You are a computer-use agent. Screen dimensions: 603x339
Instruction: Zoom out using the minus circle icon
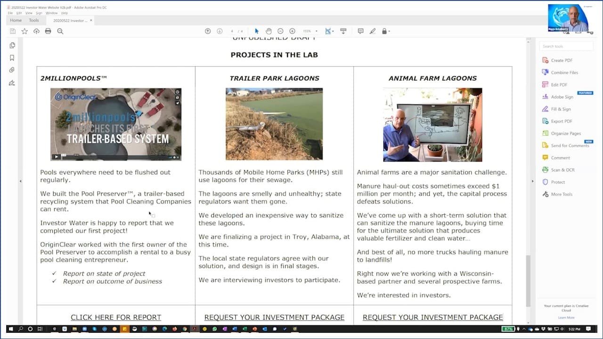click(280, 31)
